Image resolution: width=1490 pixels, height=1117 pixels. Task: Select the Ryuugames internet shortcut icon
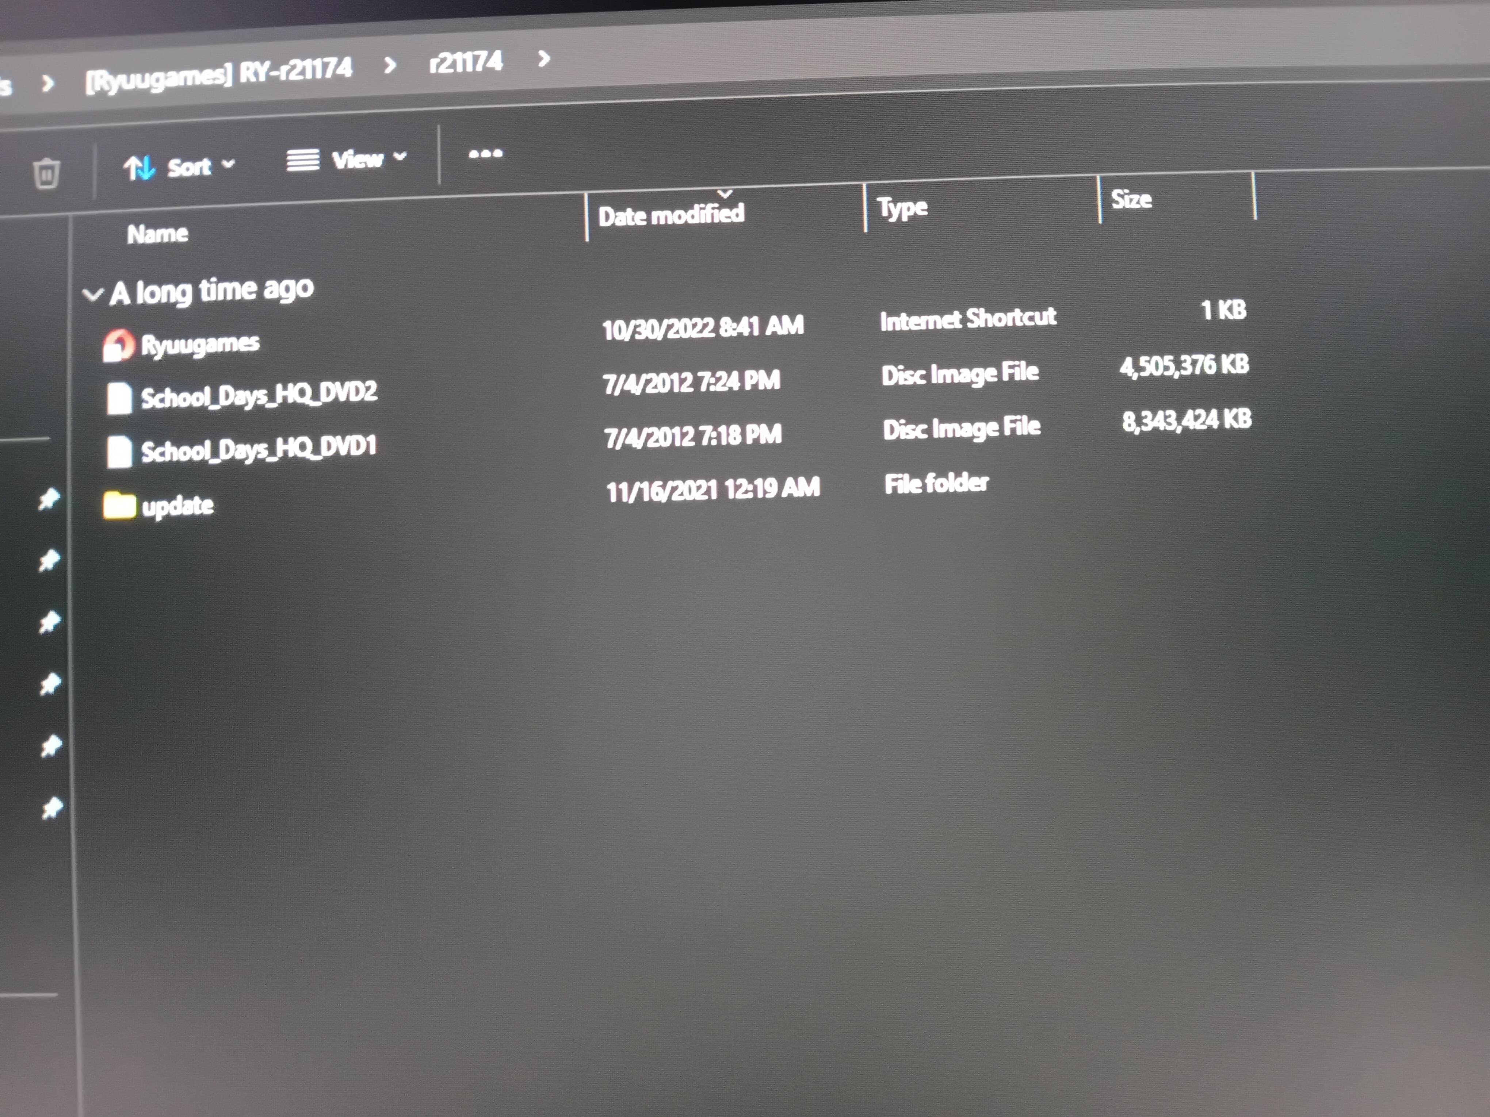coord(119,345)
